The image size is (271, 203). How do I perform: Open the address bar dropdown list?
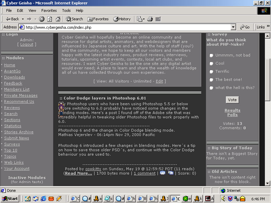tap(233, 27)
